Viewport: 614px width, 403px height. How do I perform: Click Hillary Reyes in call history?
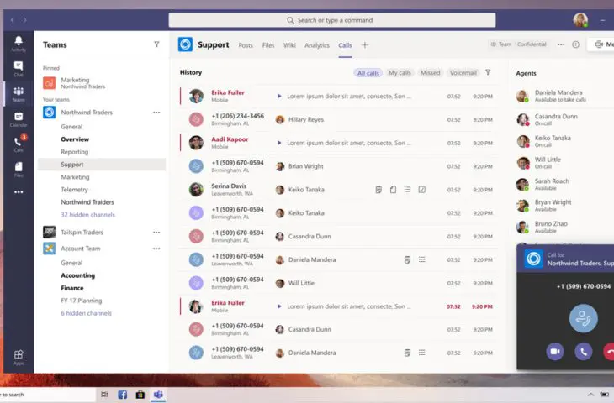point(306,119)
